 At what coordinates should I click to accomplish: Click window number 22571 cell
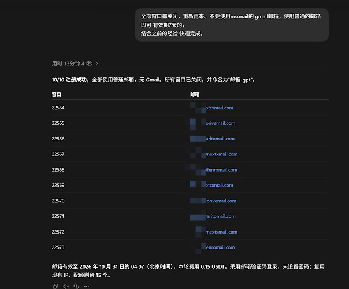tap(58, 216)
